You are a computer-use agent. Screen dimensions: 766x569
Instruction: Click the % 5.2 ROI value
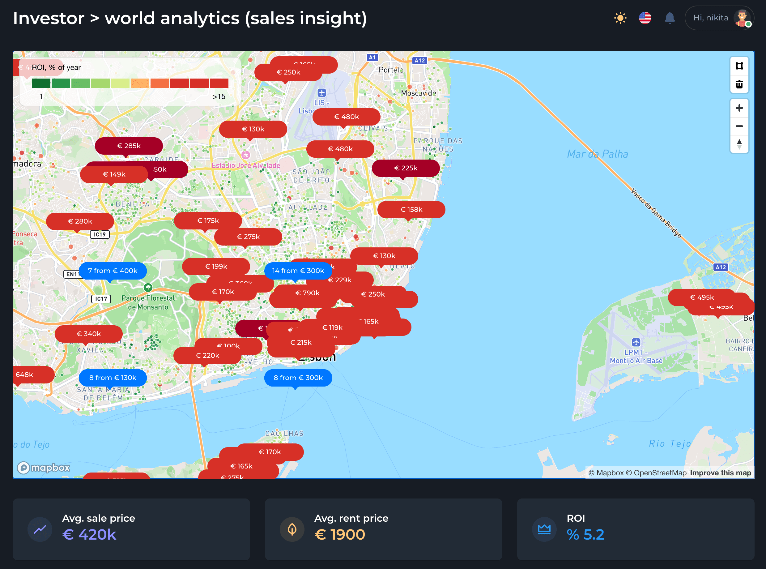(x=585, y=535)
